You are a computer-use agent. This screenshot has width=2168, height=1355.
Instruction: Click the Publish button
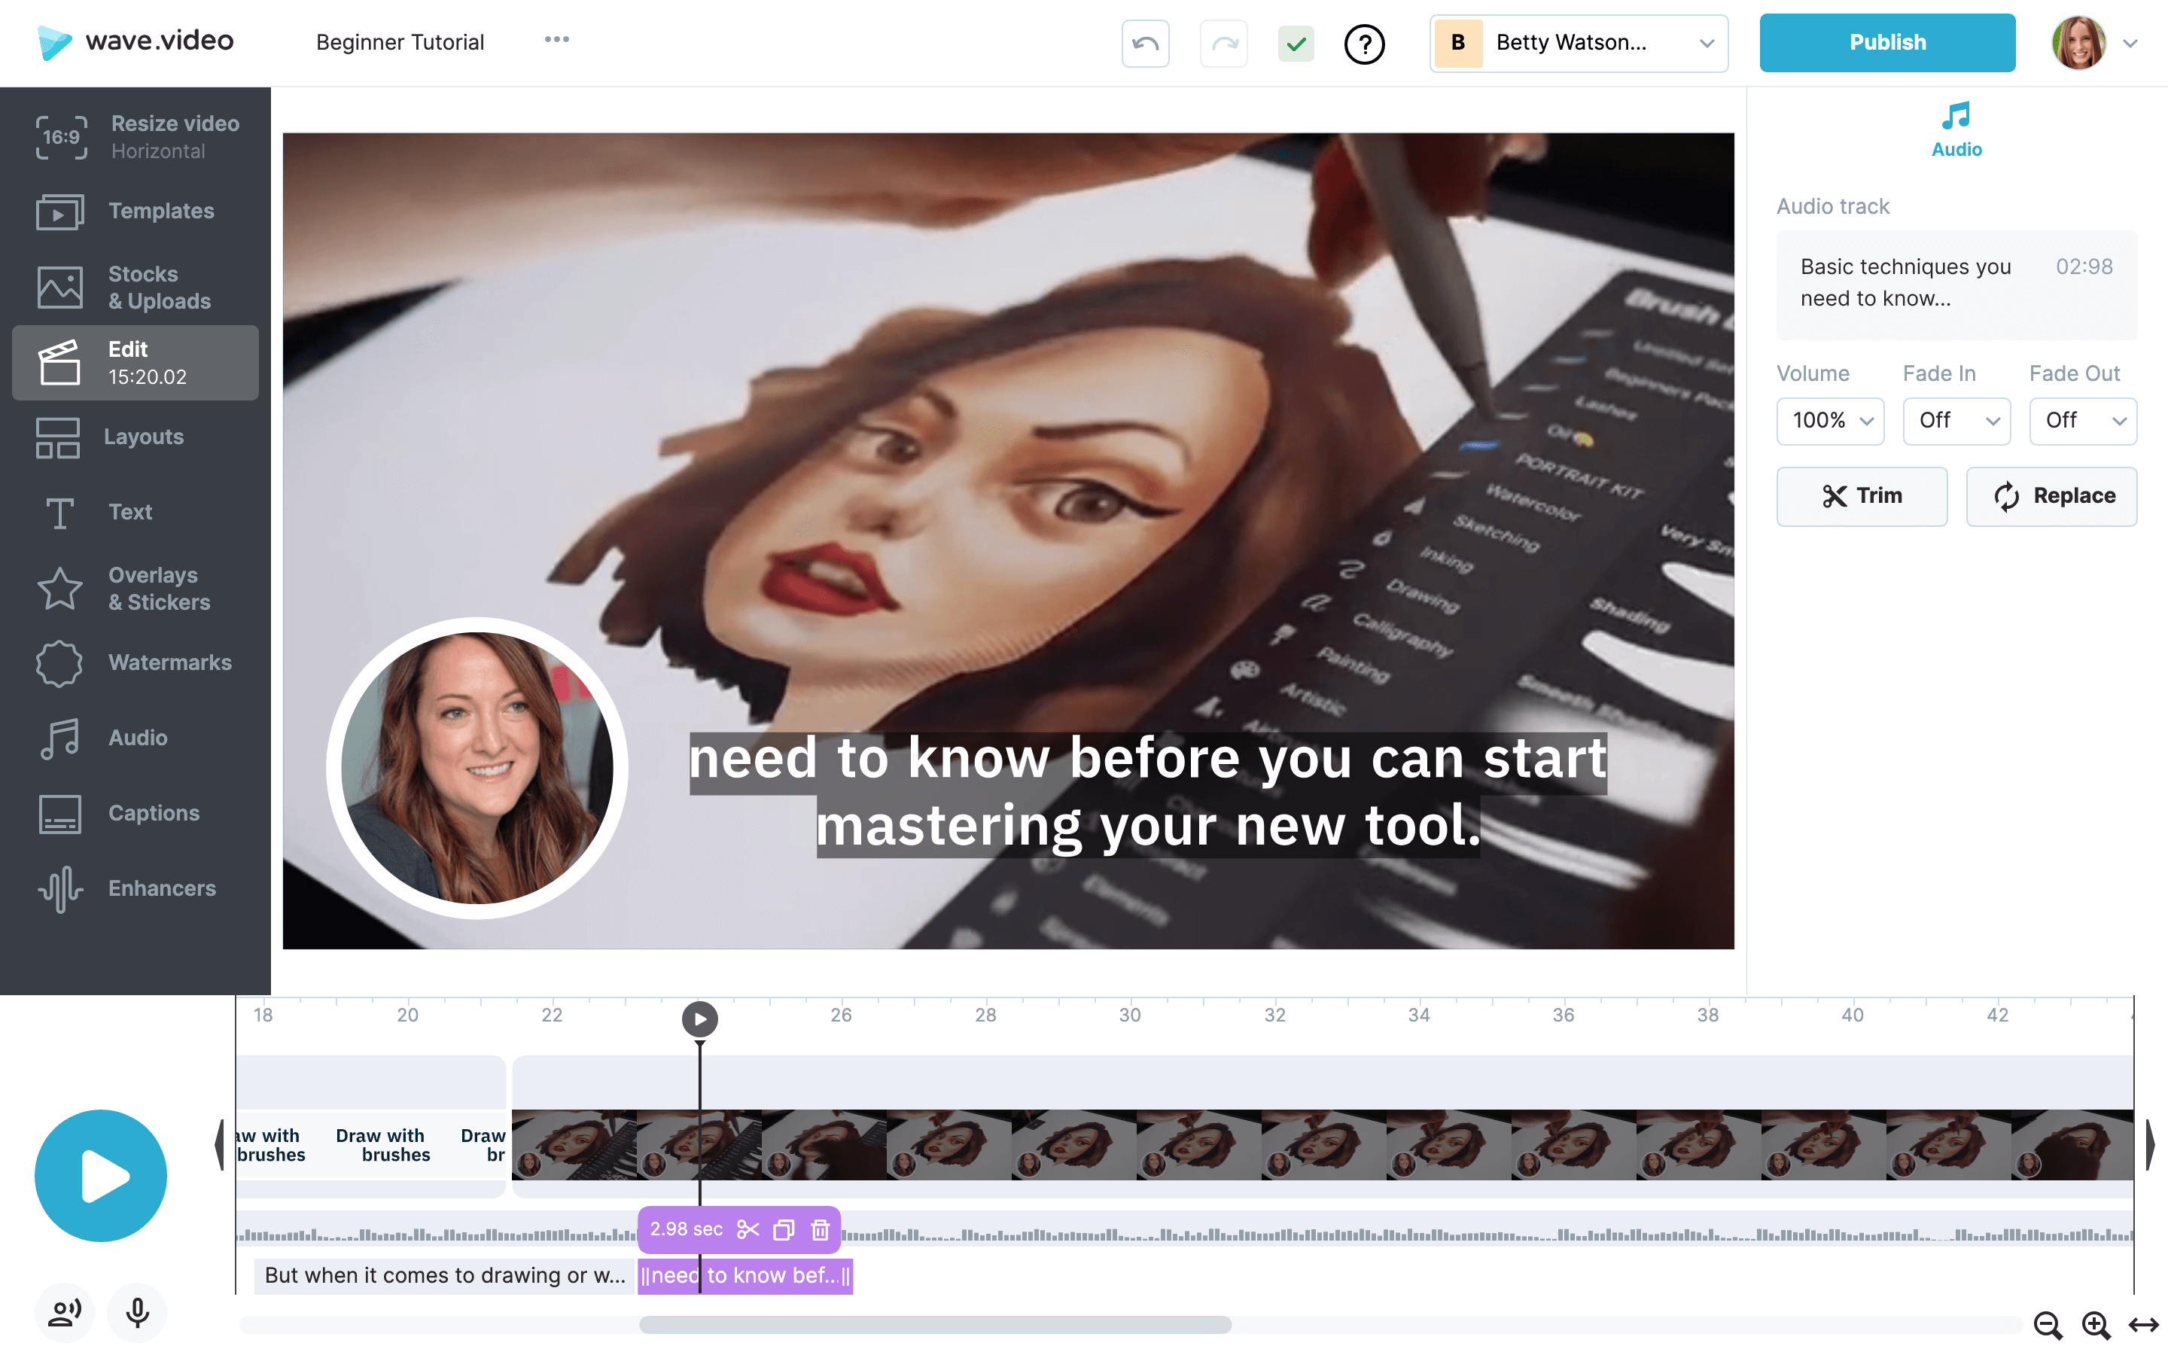click(1886, 43)
